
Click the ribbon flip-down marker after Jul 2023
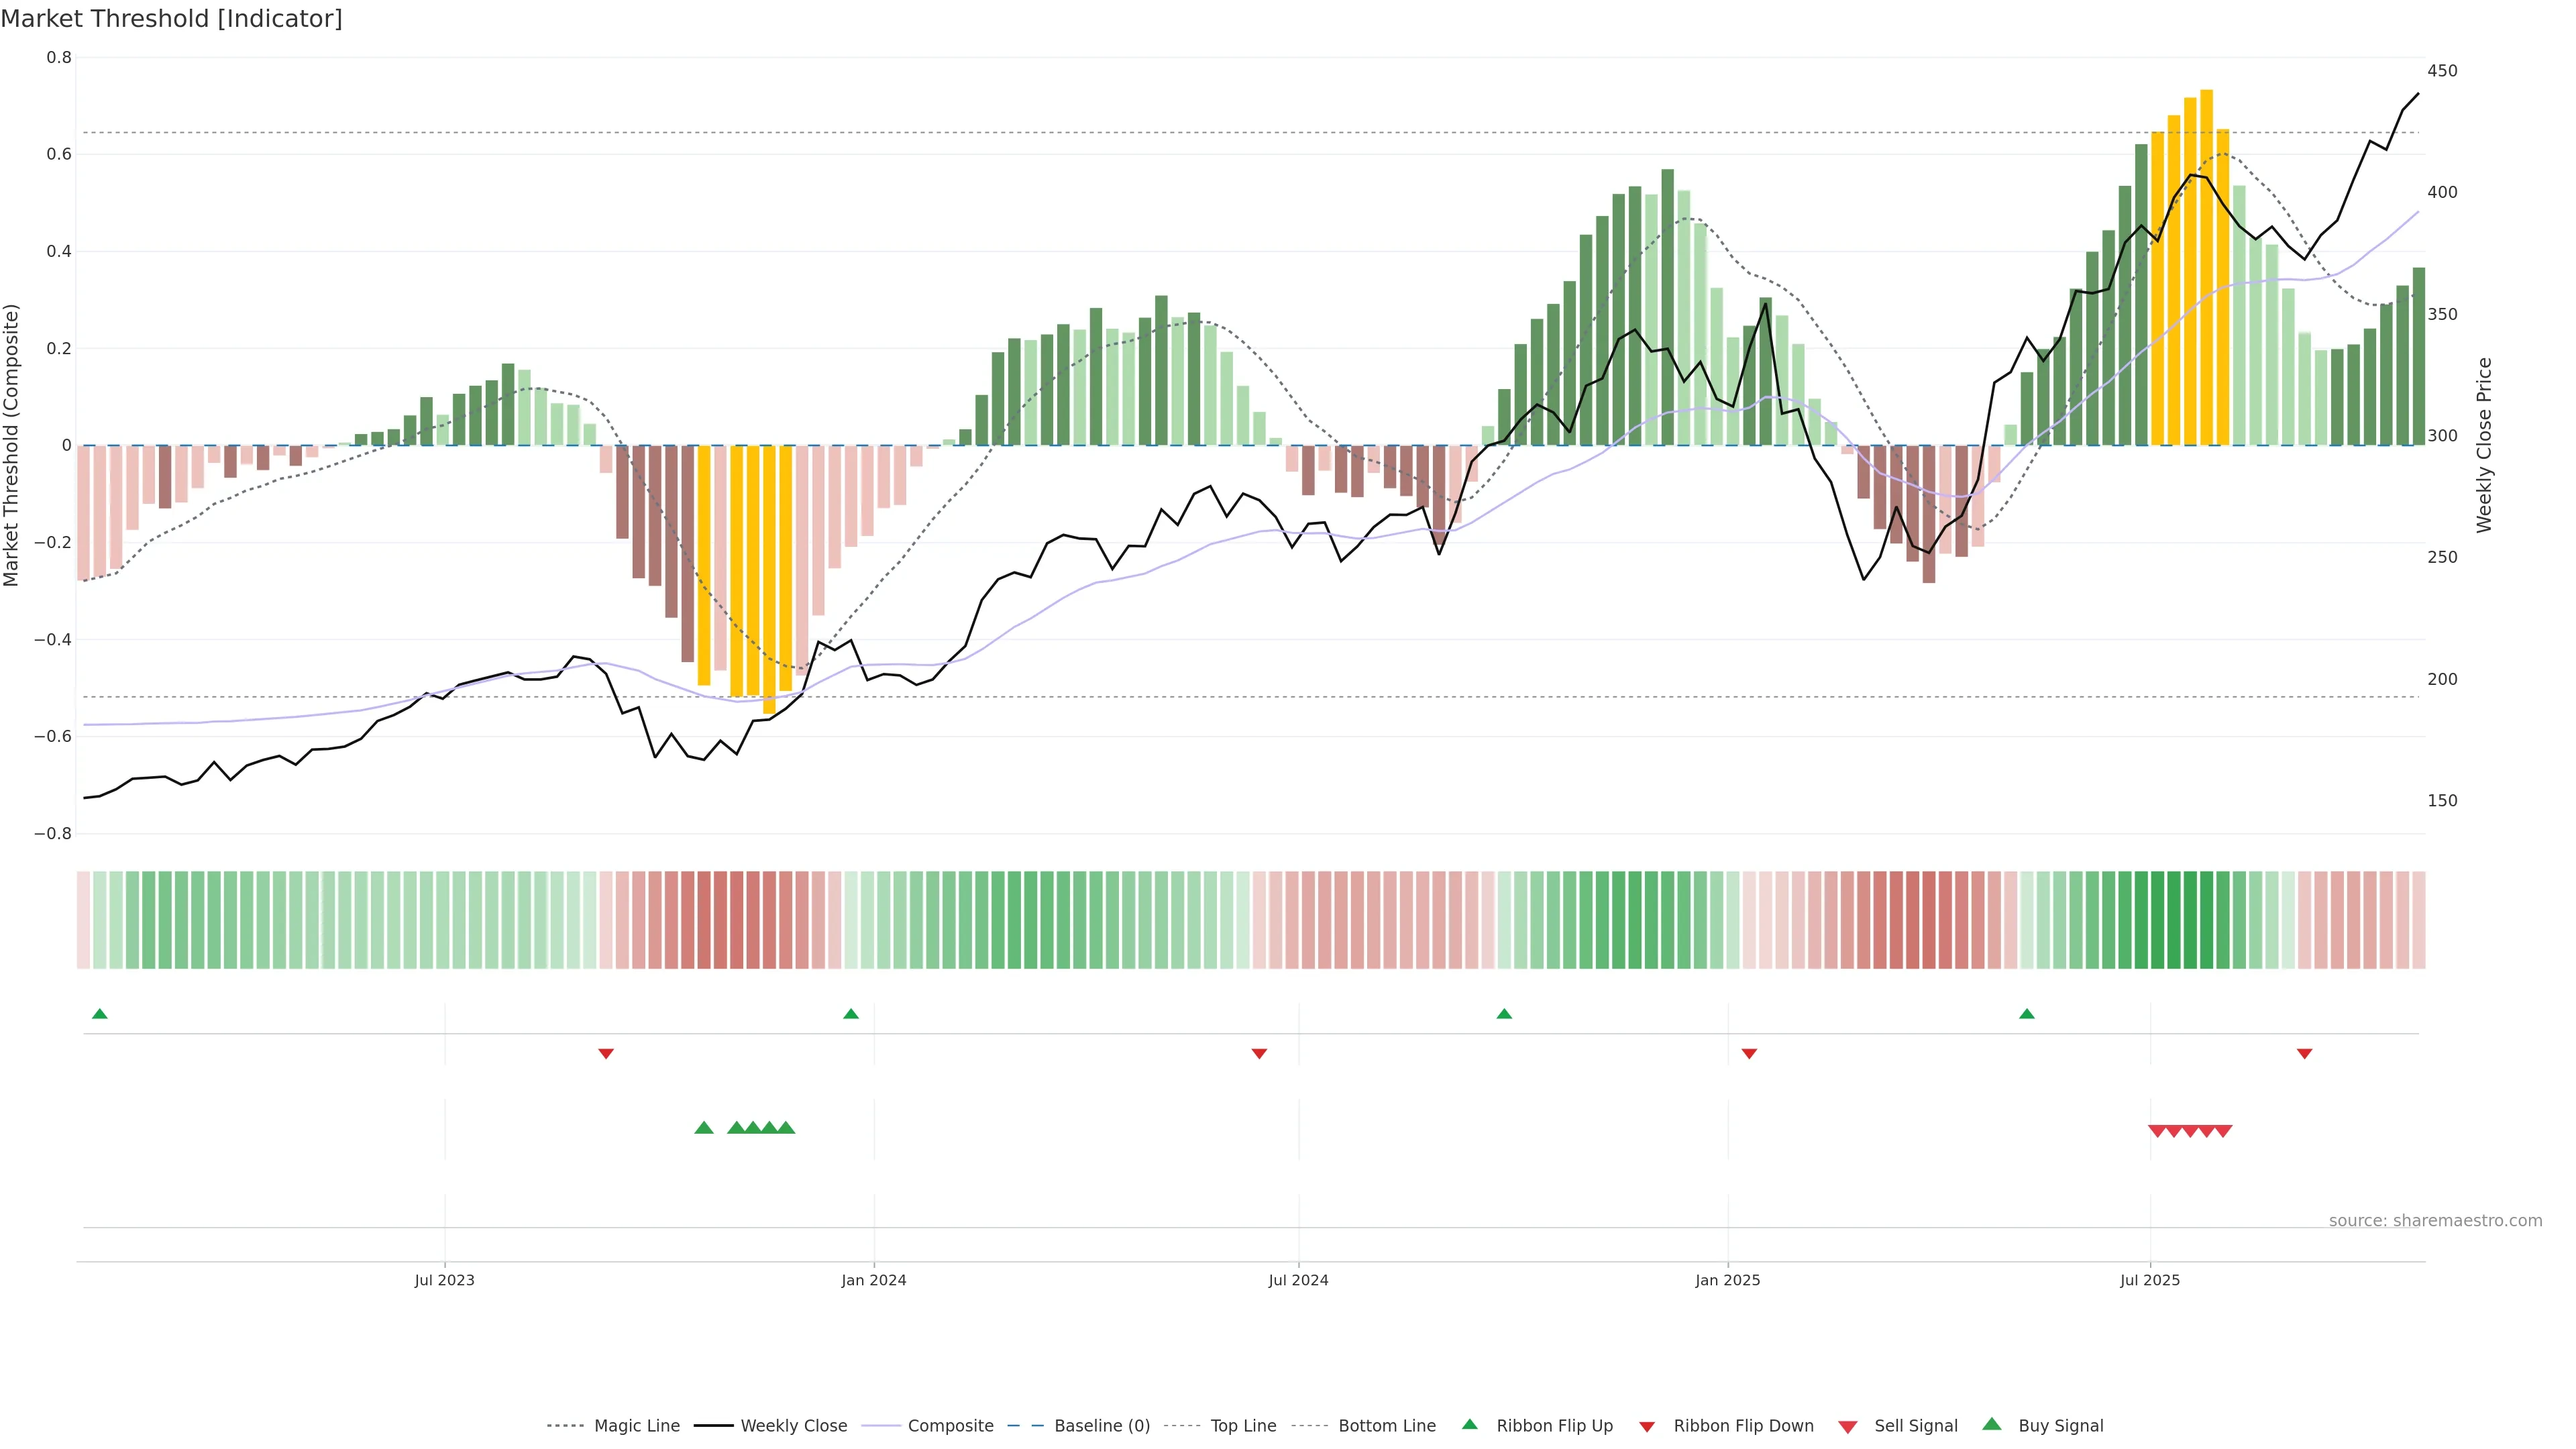click(x=606, y=1053)
